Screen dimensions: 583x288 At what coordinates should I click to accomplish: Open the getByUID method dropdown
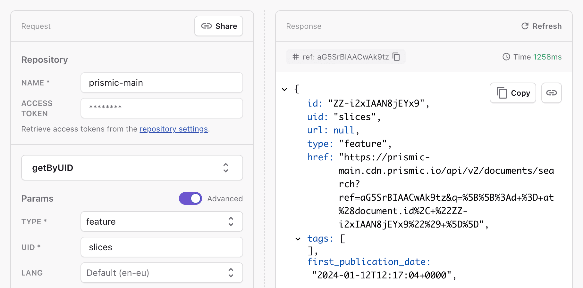132,168
